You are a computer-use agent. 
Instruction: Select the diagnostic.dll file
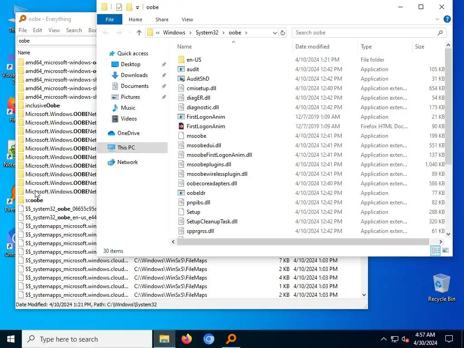(203, 107)
